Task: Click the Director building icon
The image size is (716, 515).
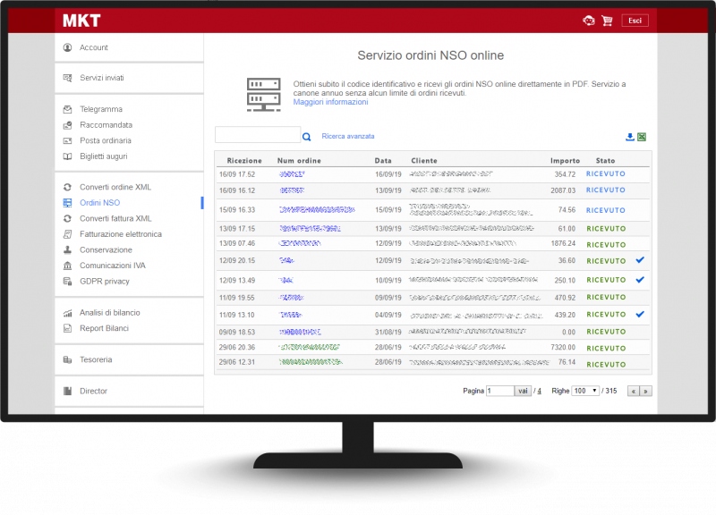Action: click(68, 391)
